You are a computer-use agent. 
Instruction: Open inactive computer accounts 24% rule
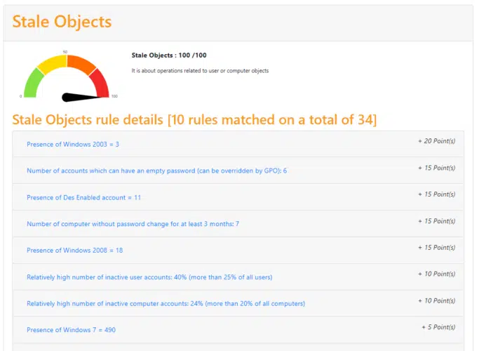[x=166, y=303]
